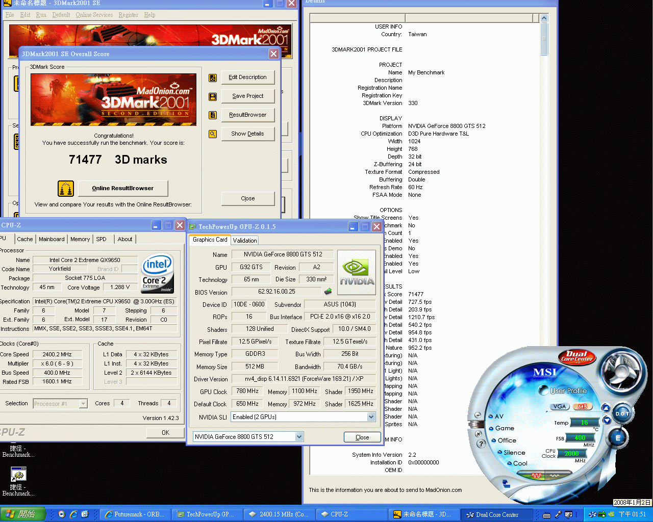Click the BIOS Version field in GPU-Z

277,292
